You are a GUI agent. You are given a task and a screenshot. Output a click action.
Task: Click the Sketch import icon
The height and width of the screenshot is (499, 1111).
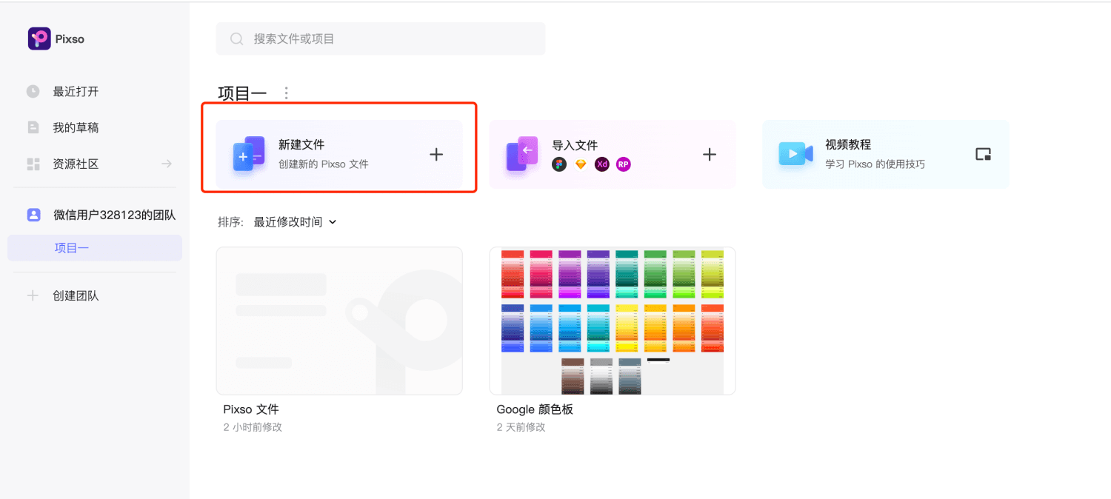pos(581,164)
